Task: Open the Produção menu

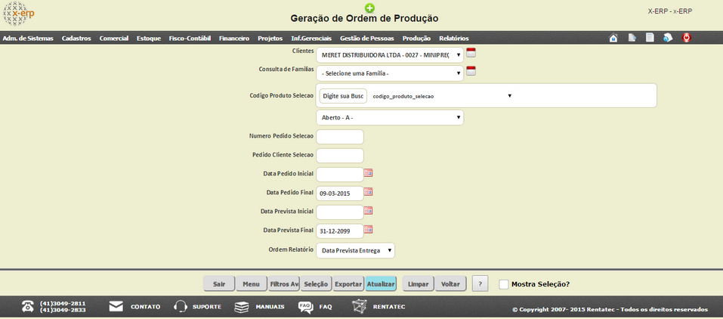Action: (x=416, y=39)
